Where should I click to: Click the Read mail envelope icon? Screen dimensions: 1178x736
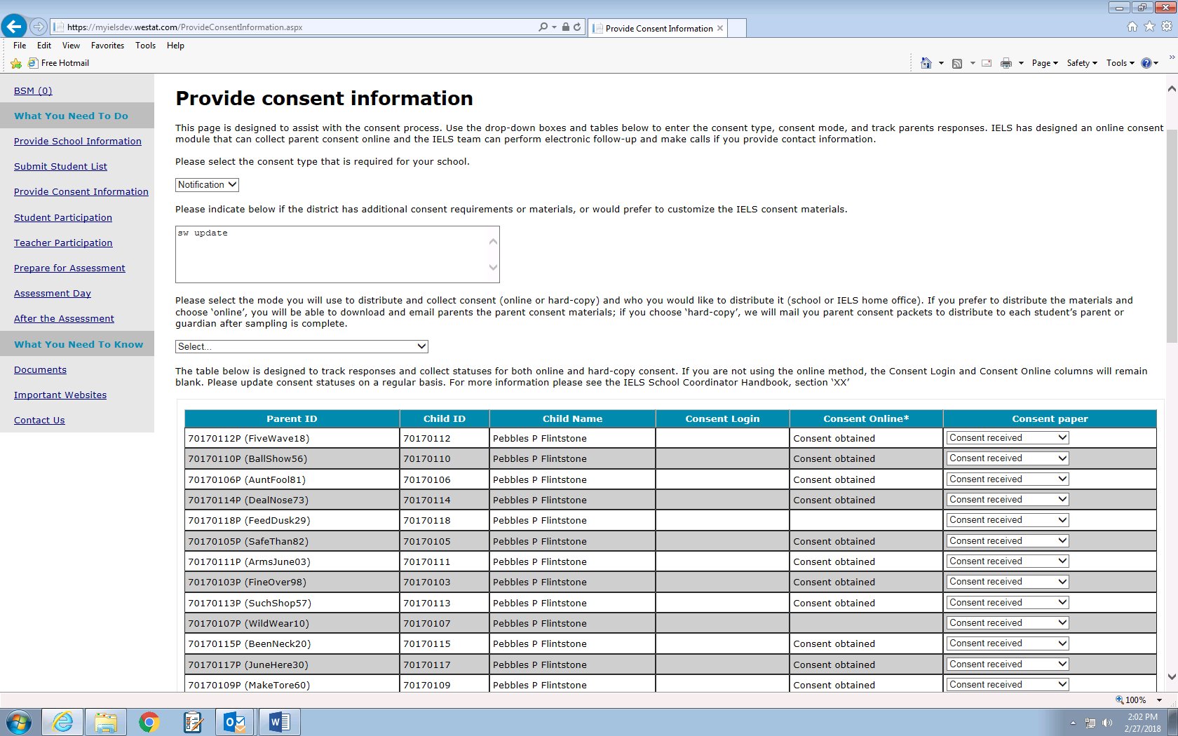987,63
